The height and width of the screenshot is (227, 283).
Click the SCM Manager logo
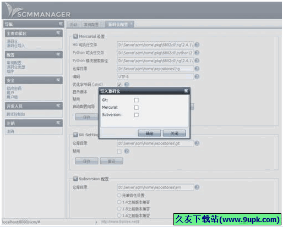click(x=37, y=10)
